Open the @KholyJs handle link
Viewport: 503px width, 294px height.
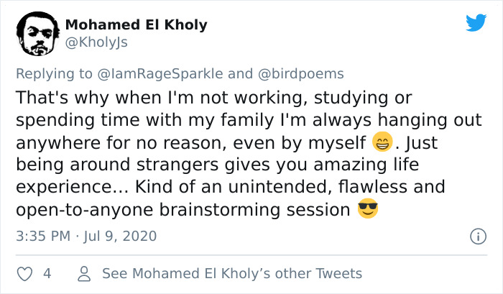coord(97,42)
